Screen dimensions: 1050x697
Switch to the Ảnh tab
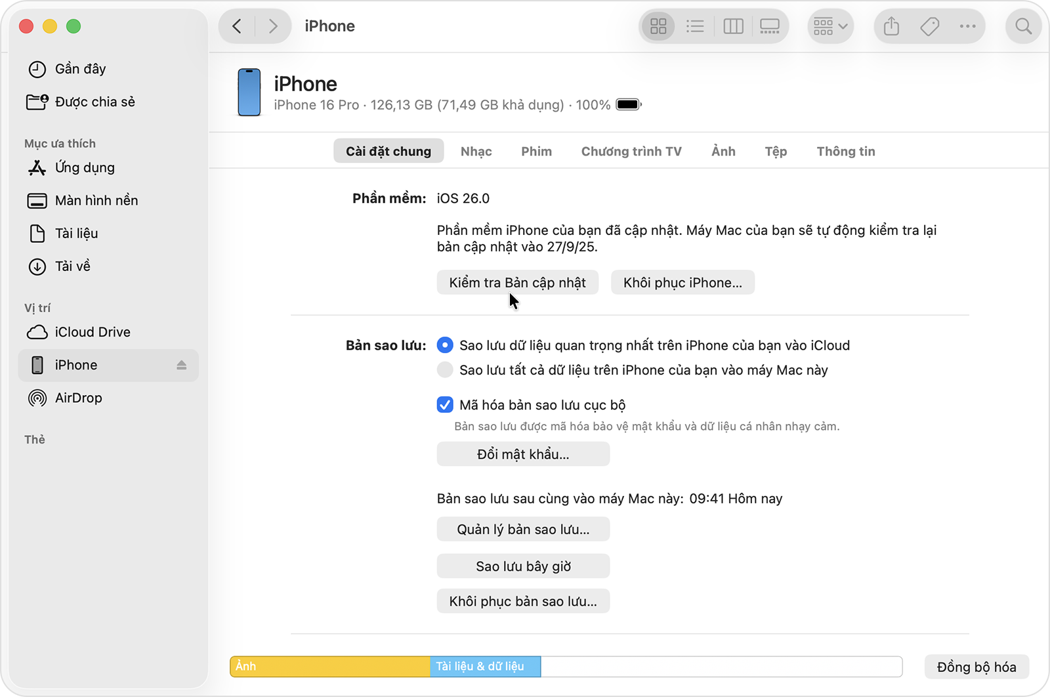(x=723, y=151)
